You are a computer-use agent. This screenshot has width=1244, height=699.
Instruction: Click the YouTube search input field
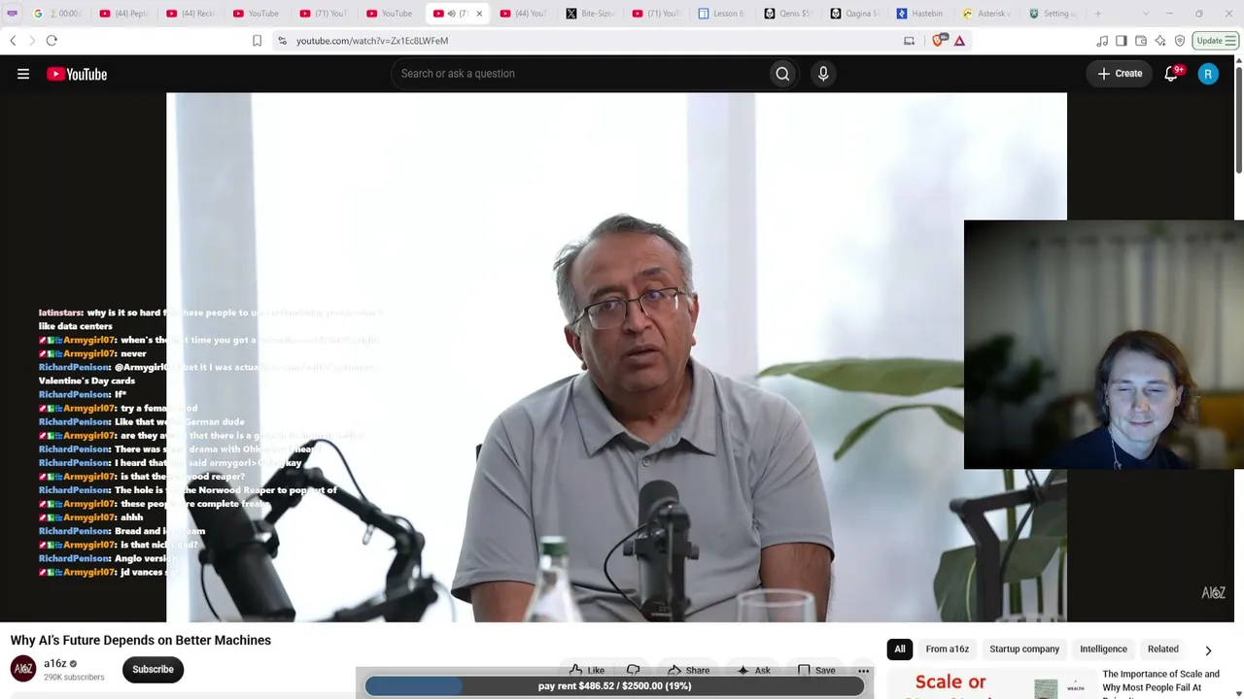point(580,74)
